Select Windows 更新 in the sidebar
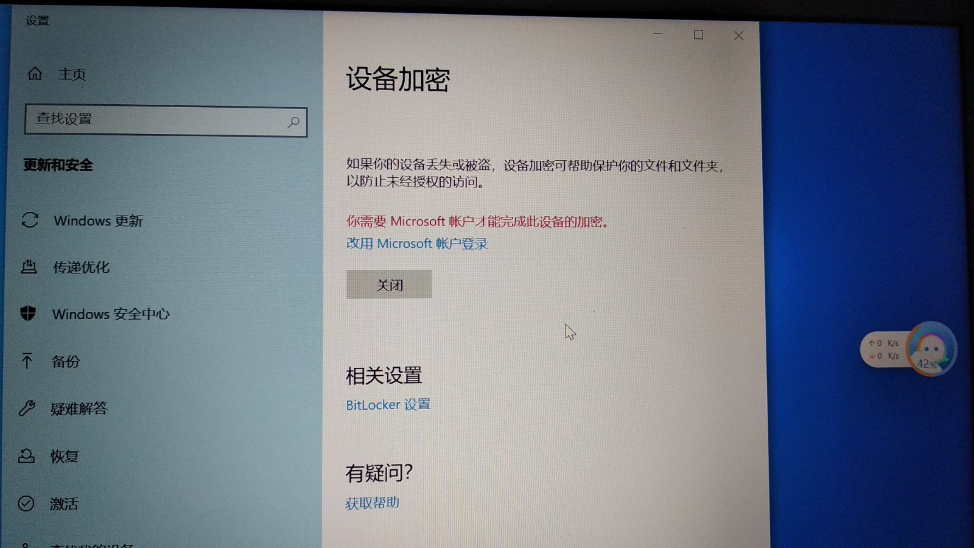Viewport: 974px width, 548px height. [x=98, y=220]
